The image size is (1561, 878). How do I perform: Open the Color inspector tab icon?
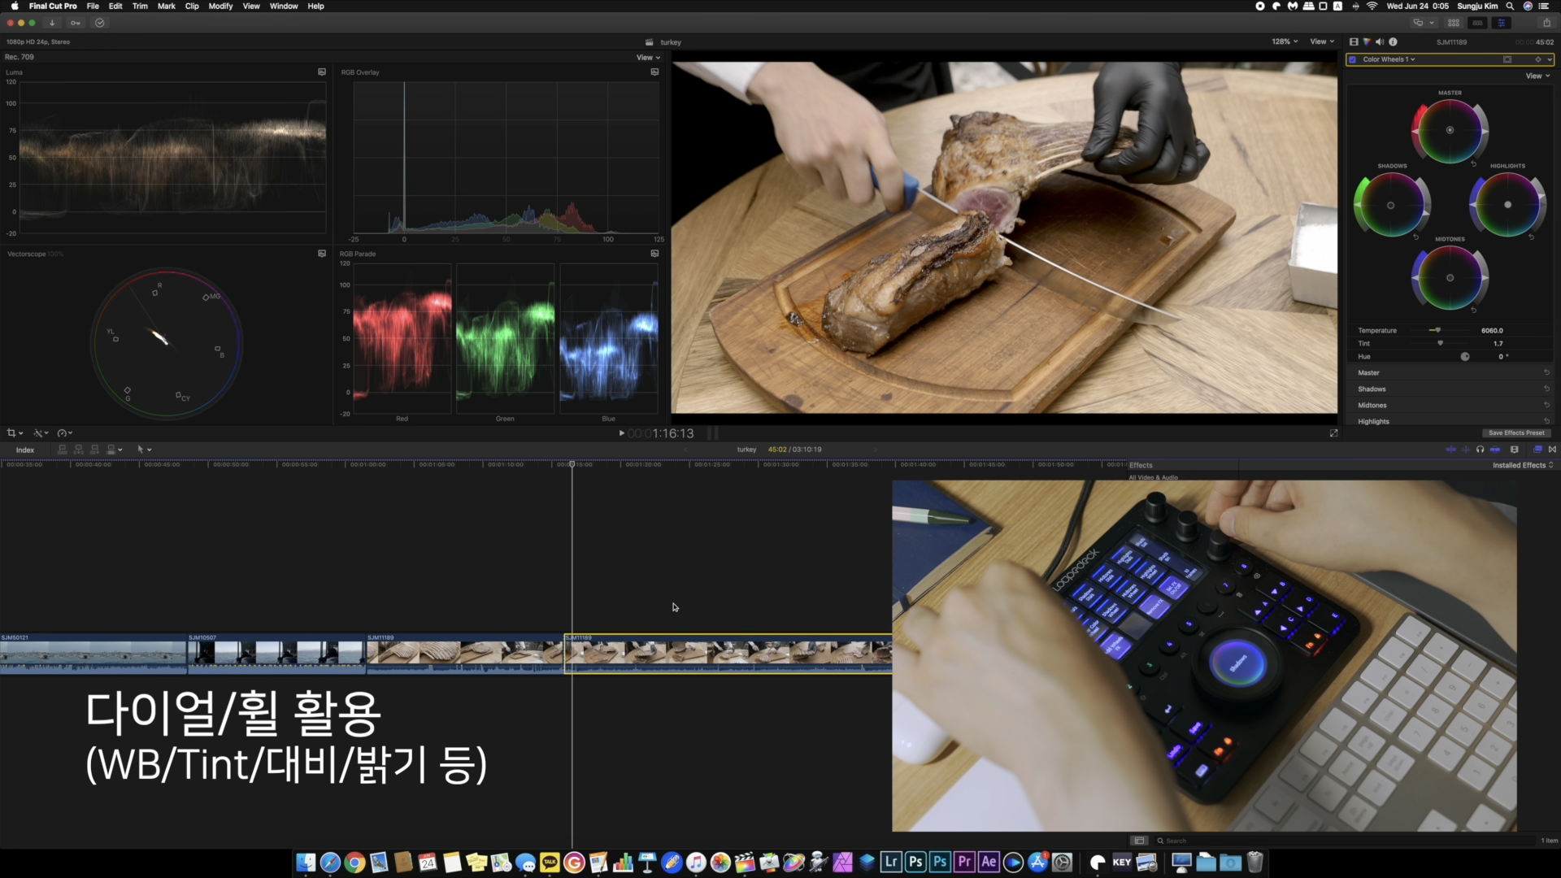(1367, 41)
